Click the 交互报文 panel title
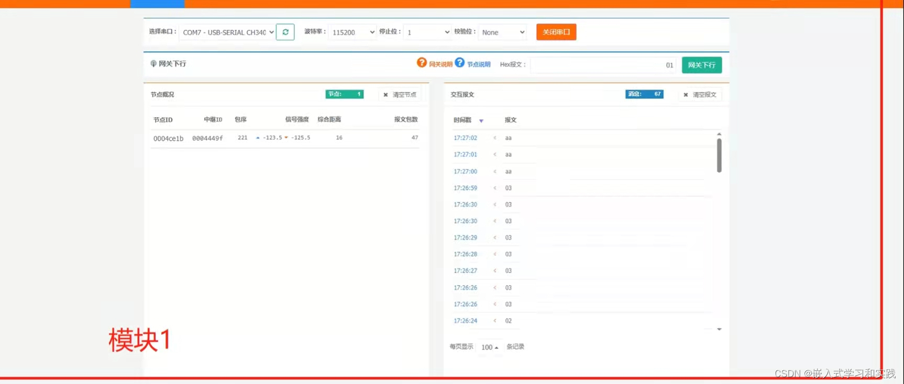Image resolution: width=904 pixels, height=384 pixels. tap(462, 95)
